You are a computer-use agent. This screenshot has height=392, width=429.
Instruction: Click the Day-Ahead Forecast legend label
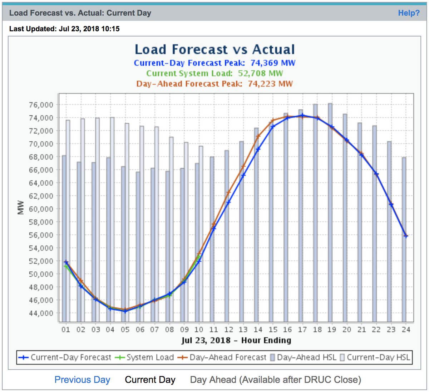[228, 357]
